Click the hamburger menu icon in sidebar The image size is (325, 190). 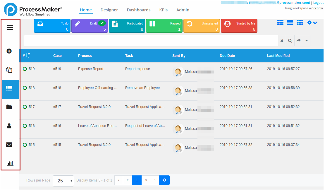click(10, 28)
